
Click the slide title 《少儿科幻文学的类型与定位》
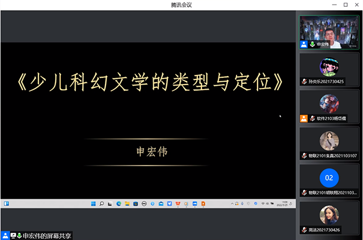coord(150,82)
